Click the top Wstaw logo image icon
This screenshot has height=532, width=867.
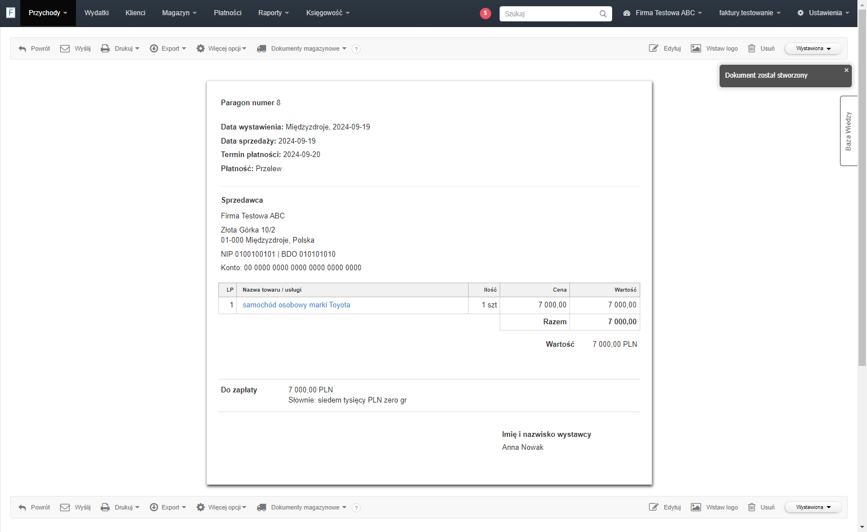(696, 48)
